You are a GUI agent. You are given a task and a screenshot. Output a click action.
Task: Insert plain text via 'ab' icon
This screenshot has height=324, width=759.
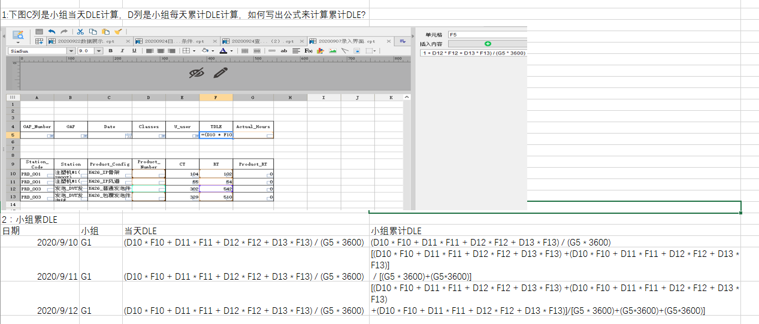pos(284,51)
